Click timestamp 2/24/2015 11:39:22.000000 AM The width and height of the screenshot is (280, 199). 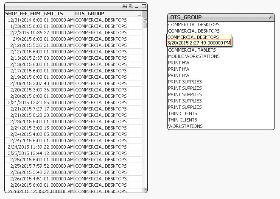point(41,147)
